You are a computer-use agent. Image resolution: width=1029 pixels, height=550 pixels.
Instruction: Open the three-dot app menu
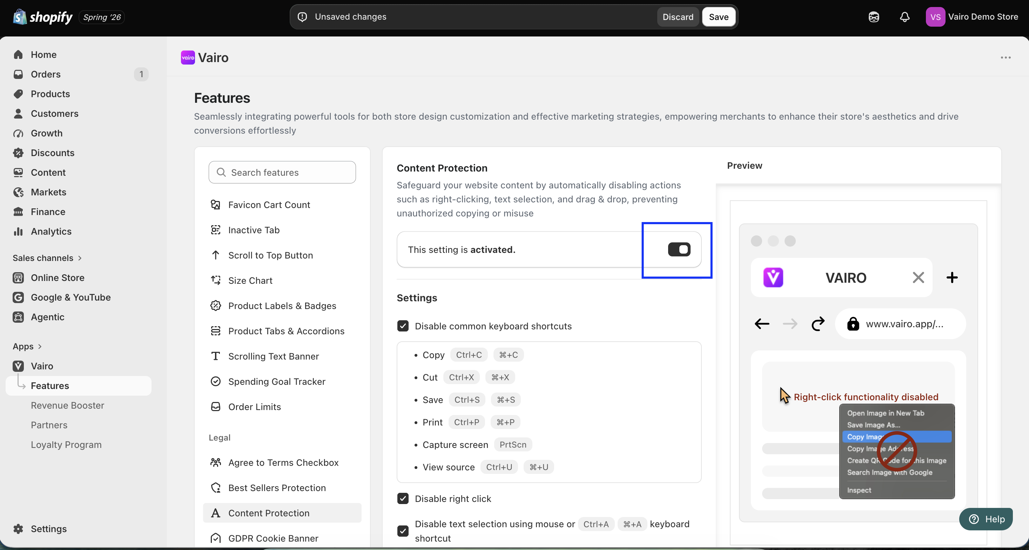click(1006, 58)
